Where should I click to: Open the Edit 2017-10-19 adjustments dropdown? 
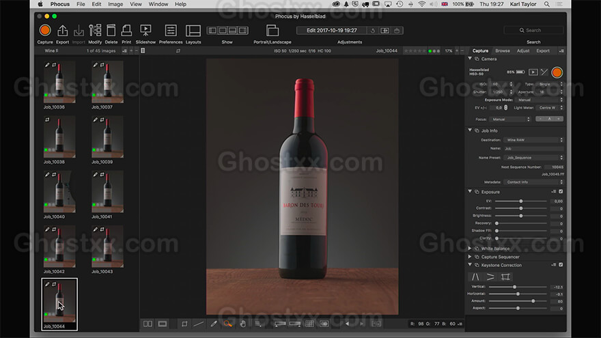point(331,30)
